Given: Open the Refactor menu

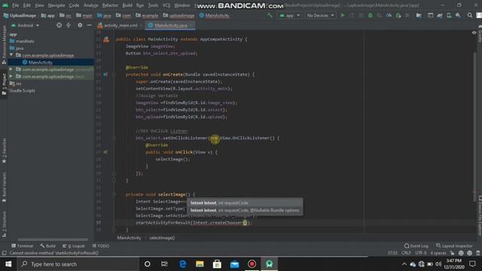Looking at the screenshot, I should click(110, 5).
